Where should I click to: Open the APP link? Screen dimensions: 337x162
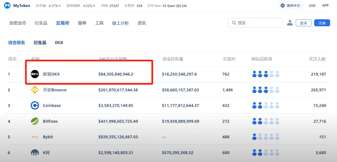[x=325, y=5]
